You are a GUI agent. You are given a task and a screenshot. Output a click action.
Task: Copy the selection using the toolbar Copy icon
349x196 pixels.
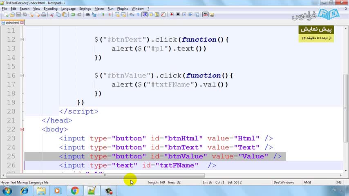[58, 15]
